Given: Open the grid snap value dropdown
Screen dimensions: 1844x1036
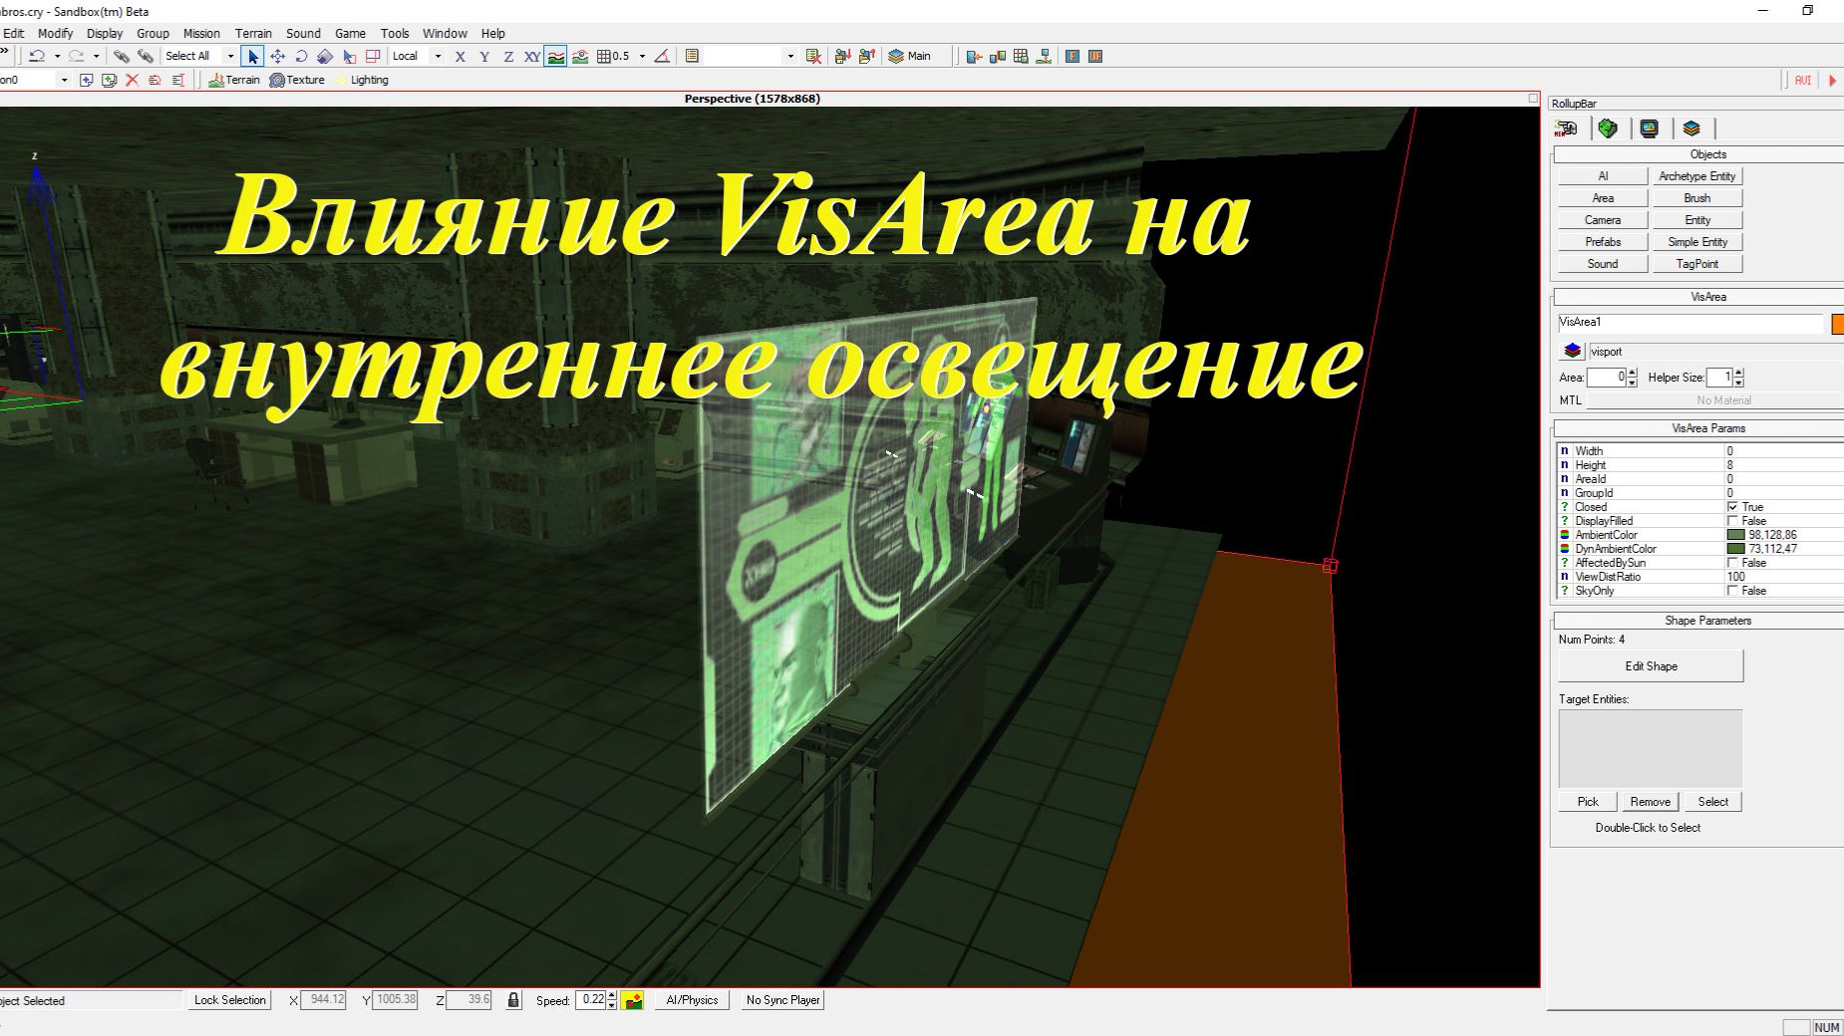Looking at the screenshot, I should click(x=645, y=56).
